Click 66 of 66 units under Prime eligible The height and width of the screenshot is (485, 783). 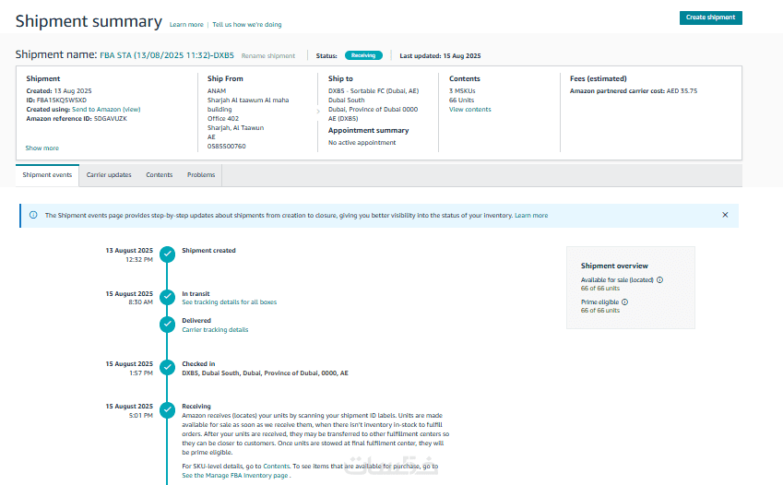(600, 310)
